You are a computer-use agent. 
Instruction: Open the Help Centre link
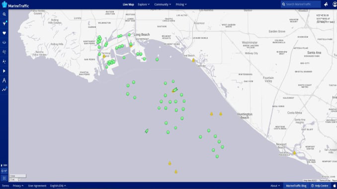[x=320, y=186]
